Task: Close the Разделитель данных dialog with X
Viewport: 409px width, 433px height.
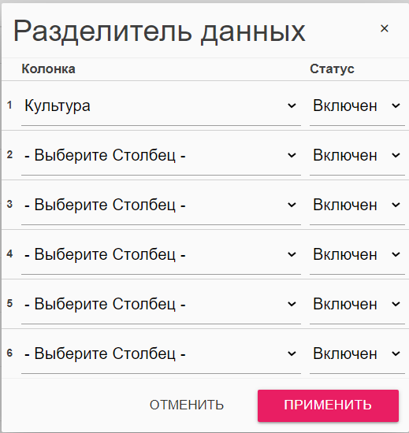Action: [384, 28]
